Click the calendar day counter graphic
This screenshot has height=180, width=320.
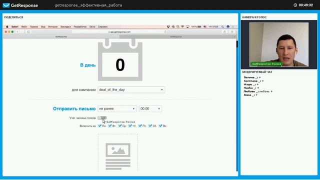coord(120,59)
